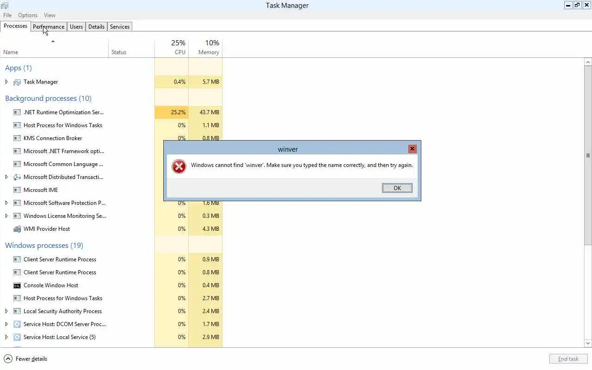The width and height of the screenshot is (592, 370).
Task: Click OK in the winver dialog
Action: [397, 188]
